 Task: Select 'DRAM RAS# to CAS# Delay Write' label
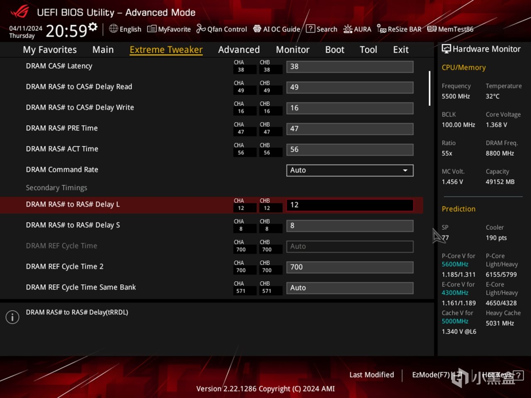80,107
